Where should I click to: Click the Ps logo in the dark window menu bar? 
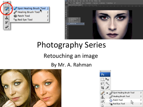coord(66,1)
